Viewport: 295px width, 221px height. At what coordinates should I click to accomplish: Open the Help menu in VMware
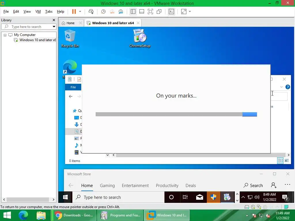pos(60,12)
